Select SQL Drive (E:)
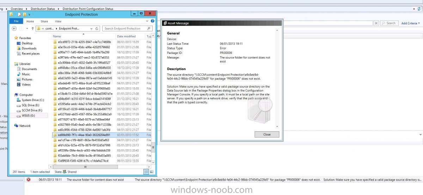Image resolution: width=423 pixels, height=195 pixels. tap(31, 105)
